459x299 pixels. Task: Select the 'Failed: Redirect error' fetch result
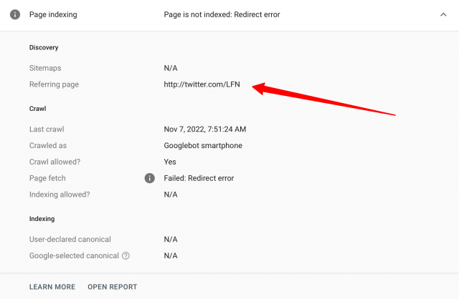(199, 178)
